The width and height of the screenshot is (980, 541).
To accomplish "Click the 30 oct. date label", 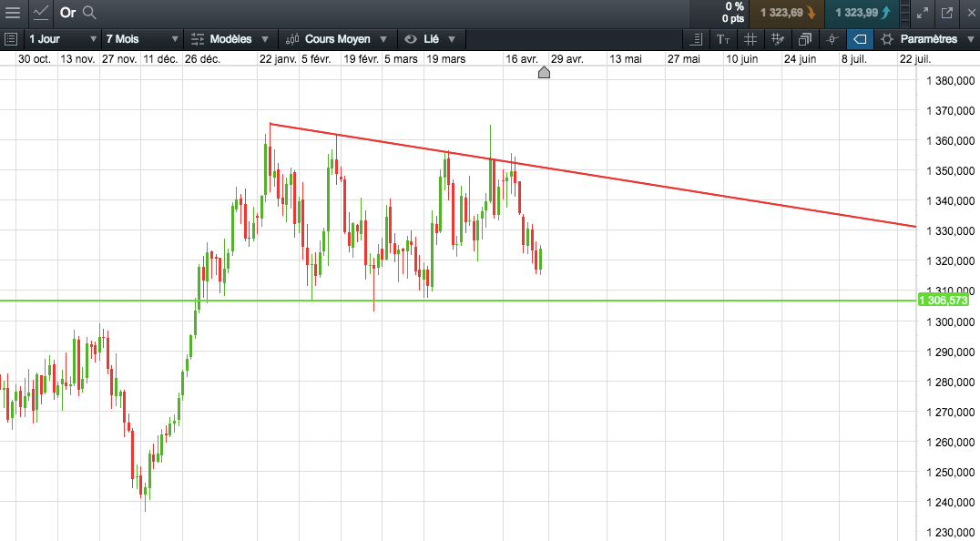I will (x=35, y=58).
